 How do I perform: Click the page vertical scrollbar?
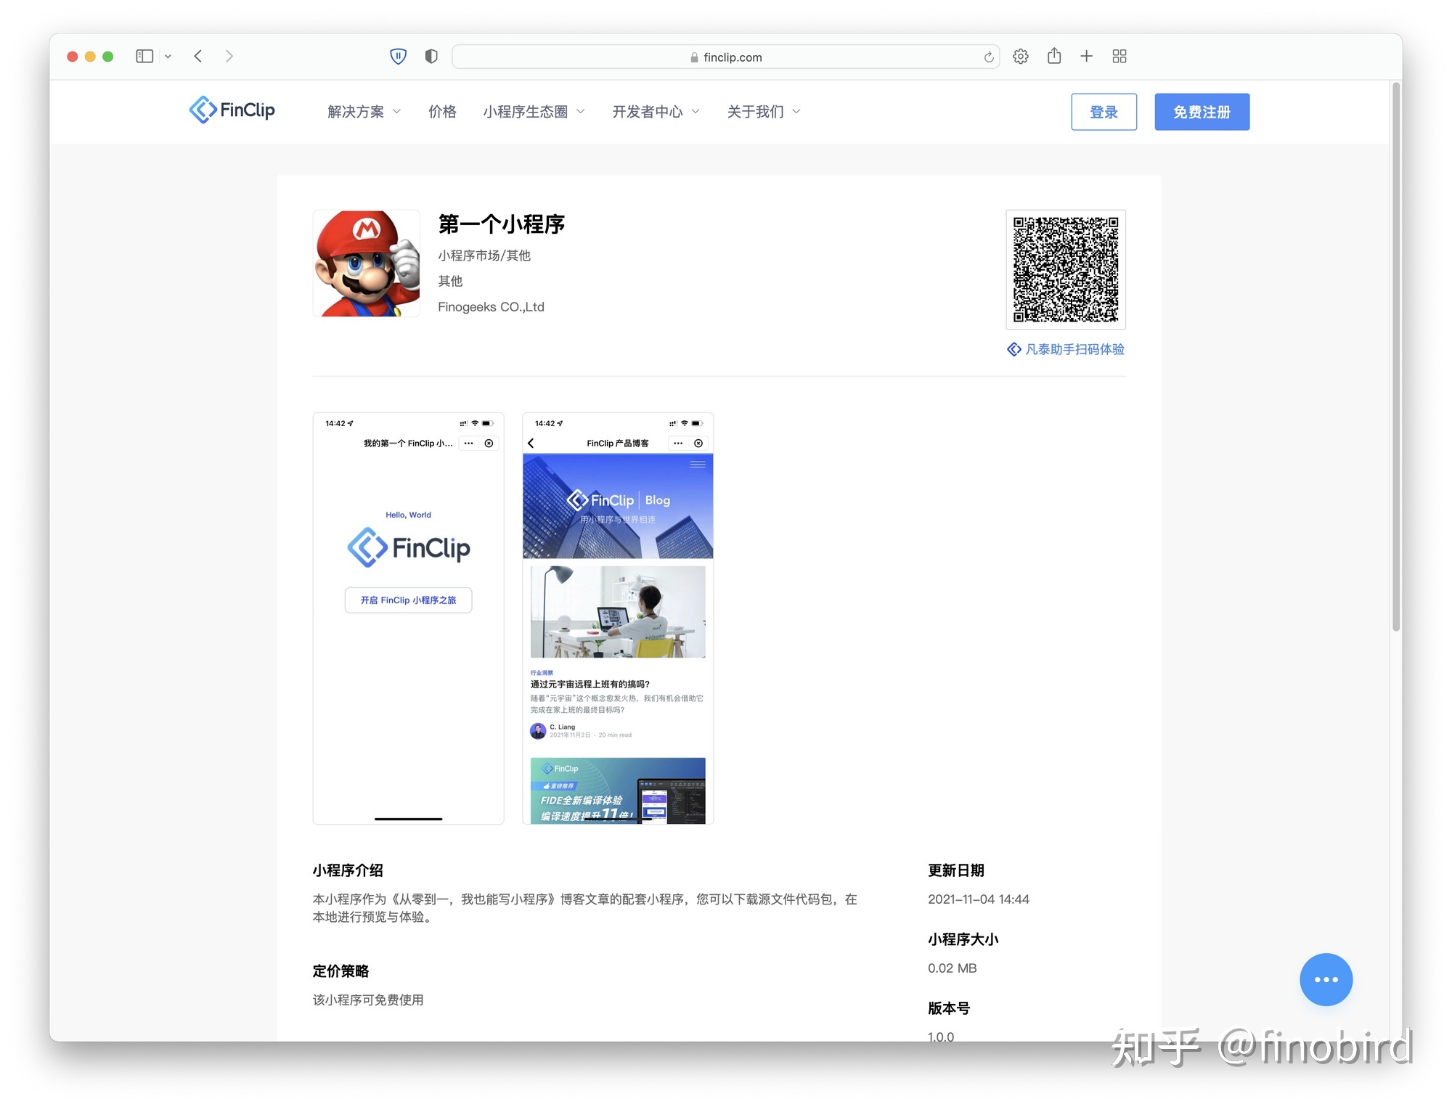[1395, 357]
